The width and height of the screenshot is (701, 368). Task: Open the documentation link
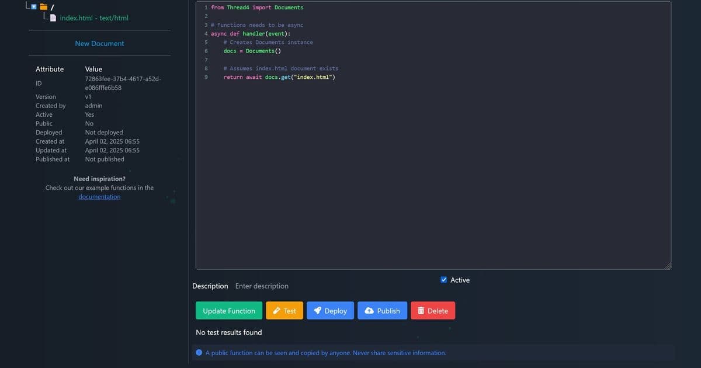(99, 196)
